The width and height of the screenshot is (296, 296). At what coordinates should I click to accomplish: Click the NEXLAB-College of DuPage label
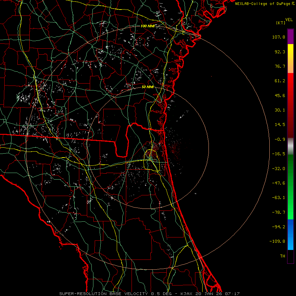click(x=263, y=4)
